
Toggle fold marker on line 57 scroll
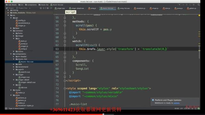coord(65,26)
